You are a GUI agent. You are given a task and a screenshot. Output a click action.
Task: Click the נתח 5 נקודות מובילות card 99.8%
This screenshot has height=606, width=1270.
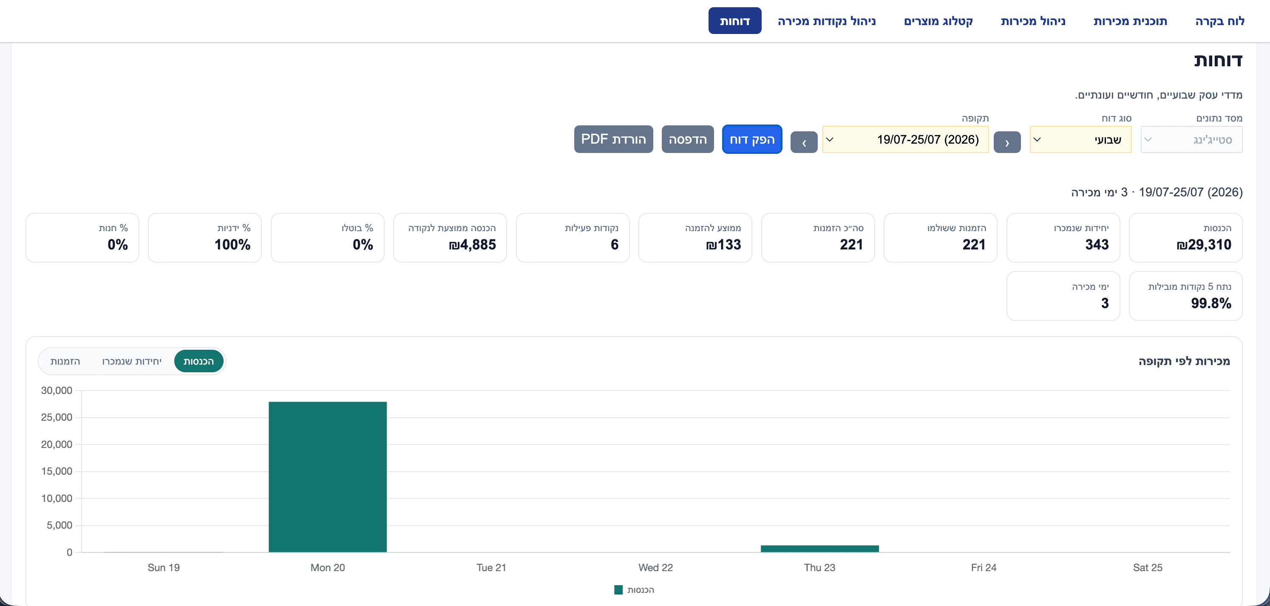pyautogui.click(x=1185, y=296)
